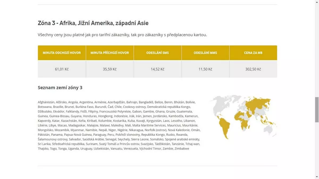Viewport: 319px width, 179px height.
Task: Click the Odeslání SMS column header
Action: coord(158,53)
